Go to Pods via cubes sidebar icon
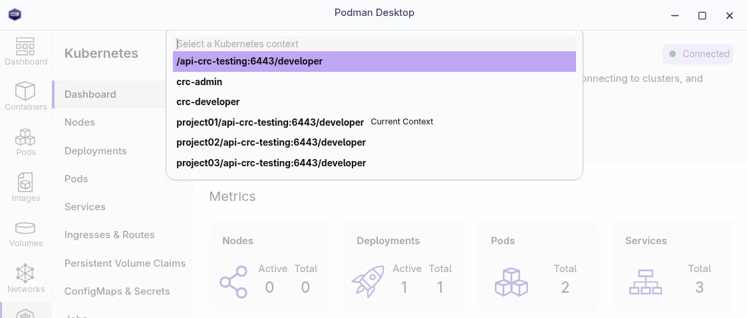The width and height of the screenshot is (747, 318). point(25,142)
